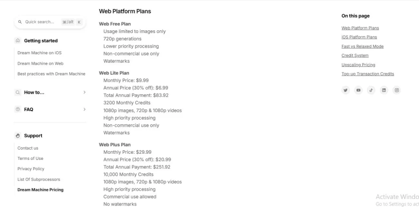419x207 pixels.
Task: Click the Getting started home icon
Action: tap(18, 41)
